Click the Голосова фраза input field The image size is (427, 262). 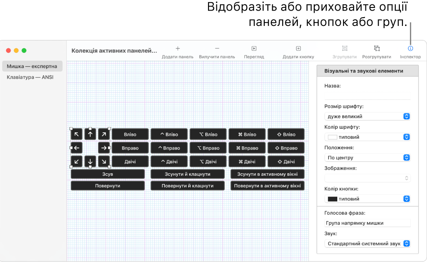tap(367, 223)
